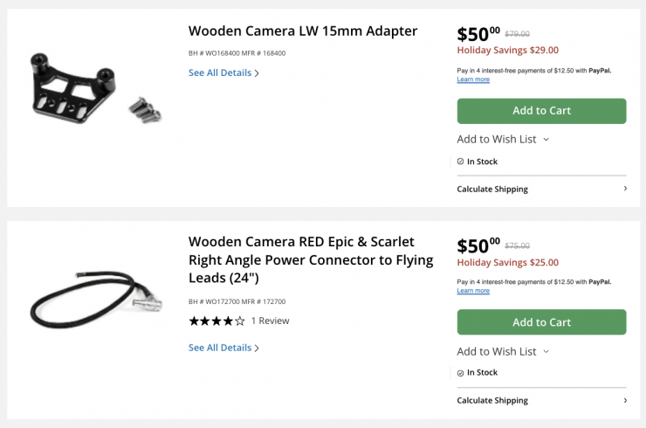This screenshot has width=646, height=428.
Task: Add RED Power Connector to cart
Action: click(541, 322)
